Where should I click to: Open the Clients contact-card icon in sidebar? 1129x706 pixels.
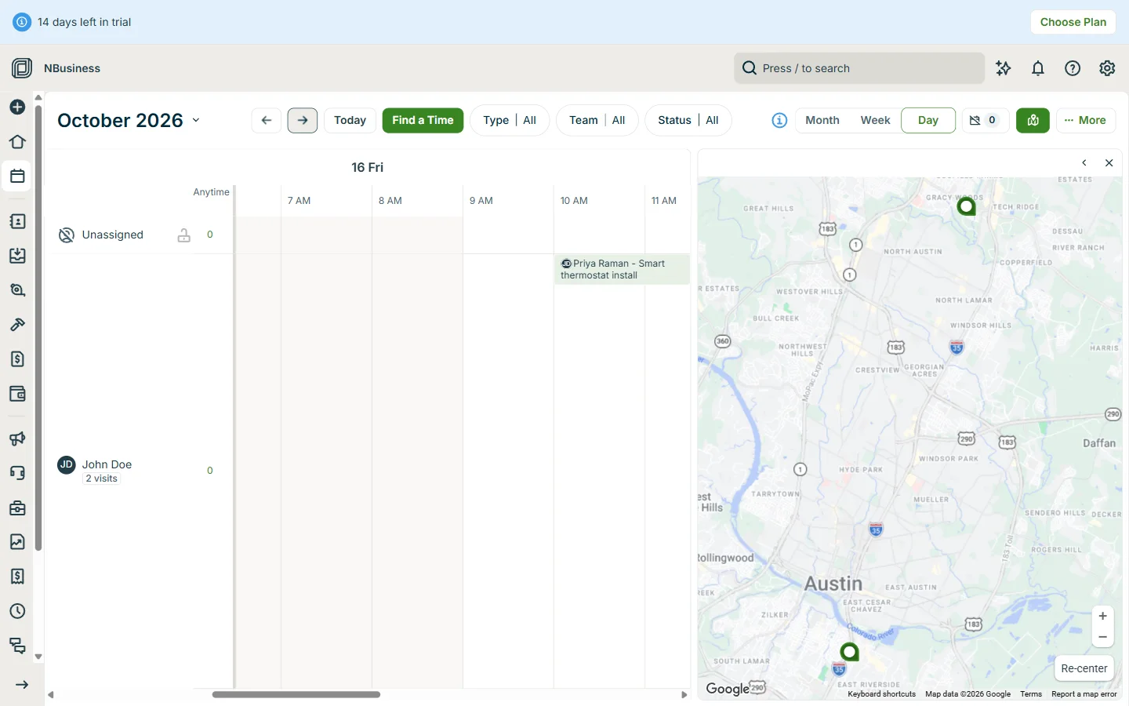point(17,221)
